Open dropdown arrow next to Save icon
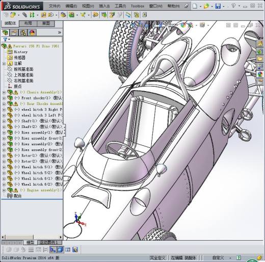The width and height of the screenshot is (265, 262). [x=223, y=7]
